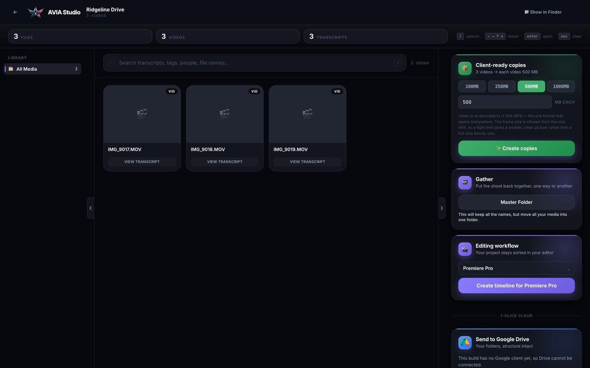Select All Media in the library
This screenshot has height=368, width=590.
43,69
